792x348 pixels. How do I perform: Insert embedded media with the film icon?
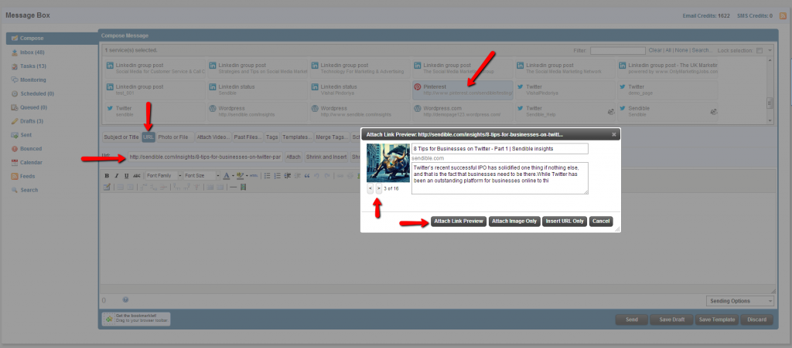(x=244, y=187)
